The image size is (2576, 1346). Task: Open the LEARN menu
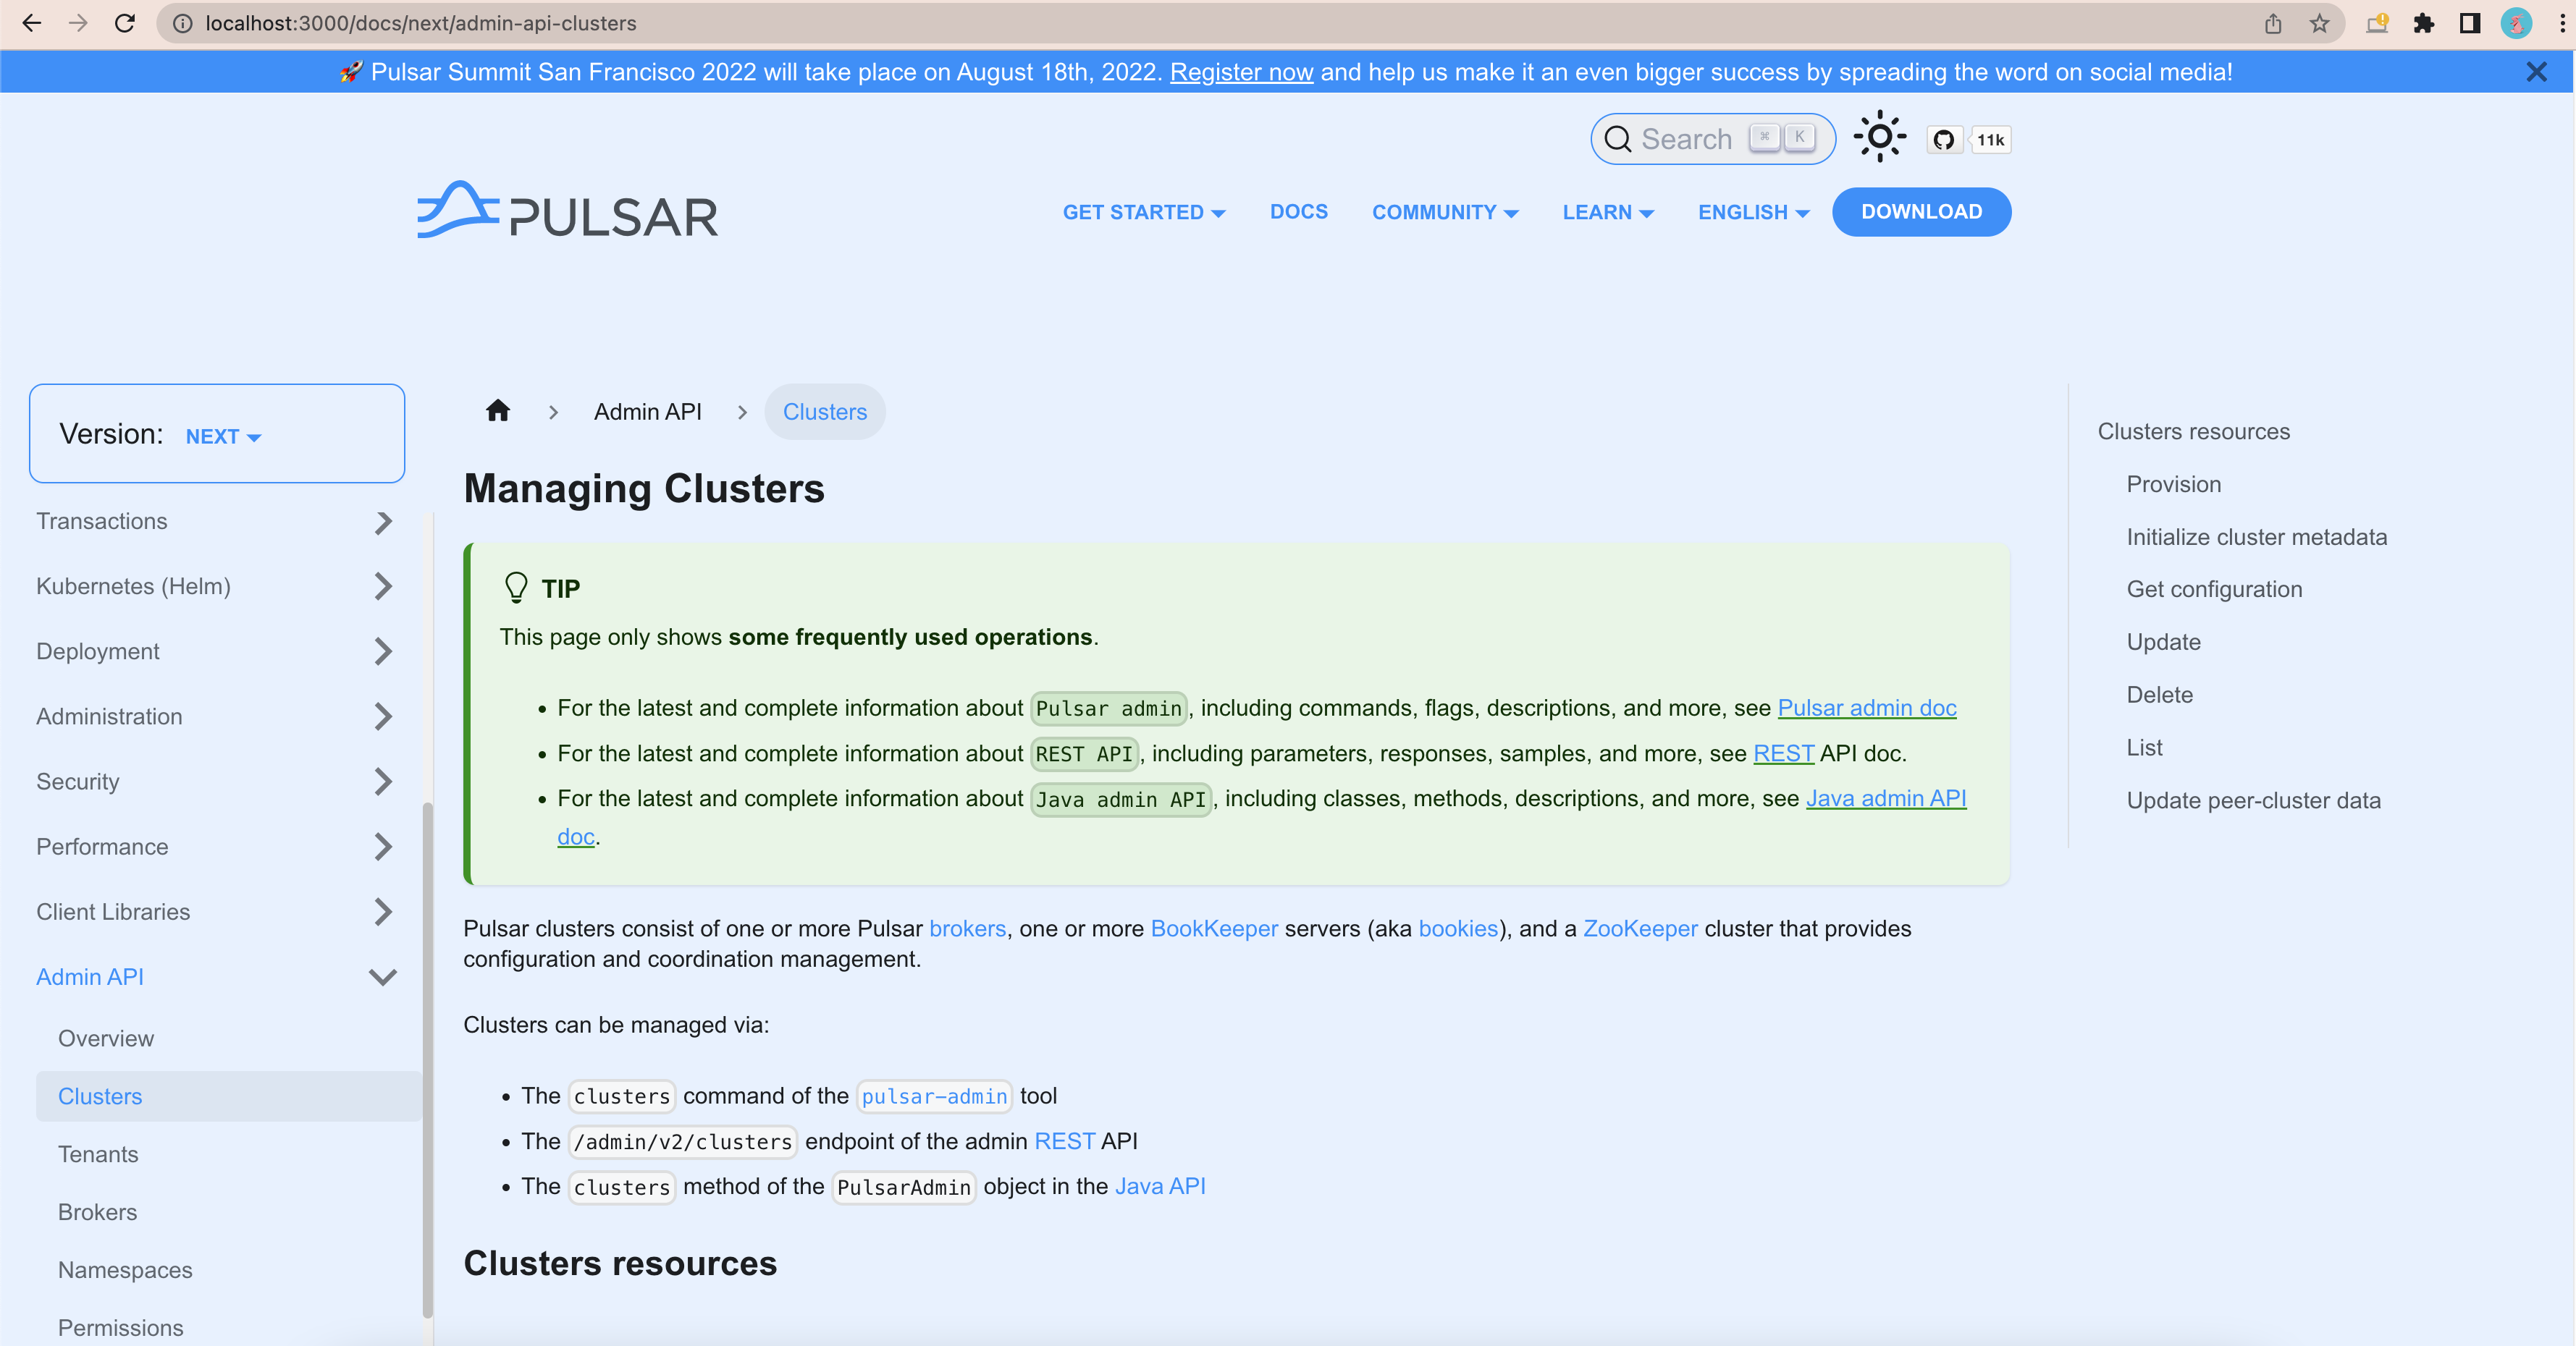click(1608, 212)
